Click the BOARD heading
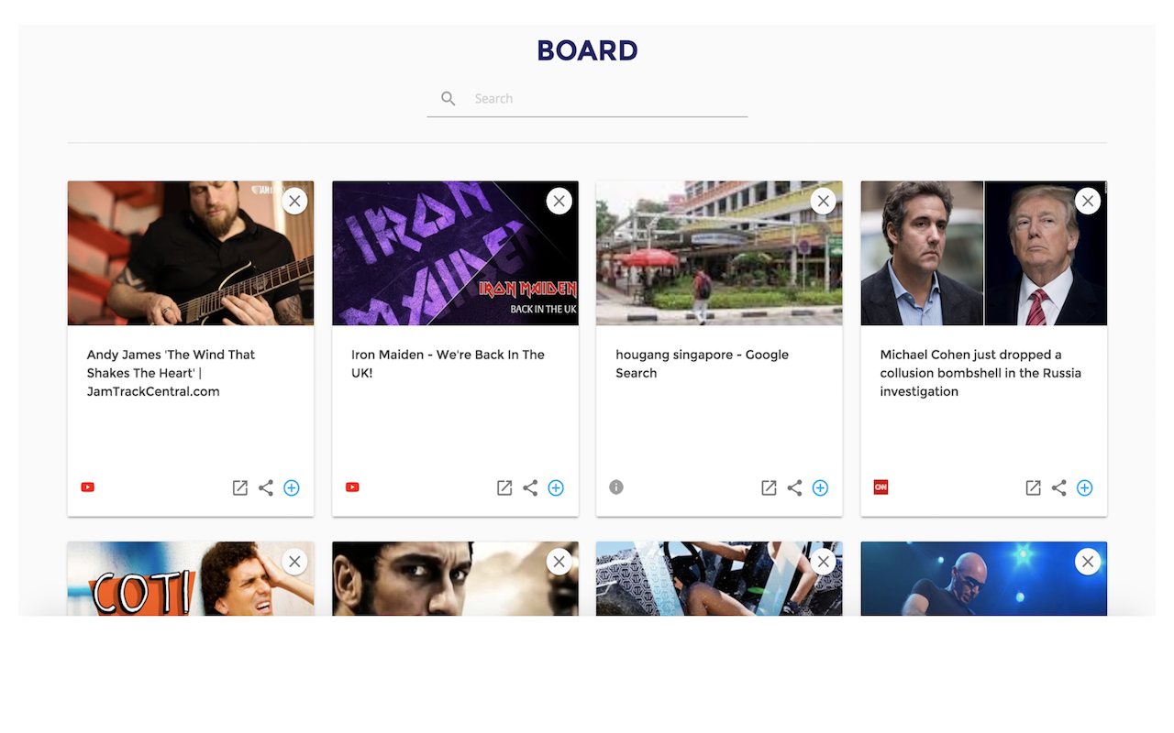Screen dimensions: 1174x733 click(587, 50)
